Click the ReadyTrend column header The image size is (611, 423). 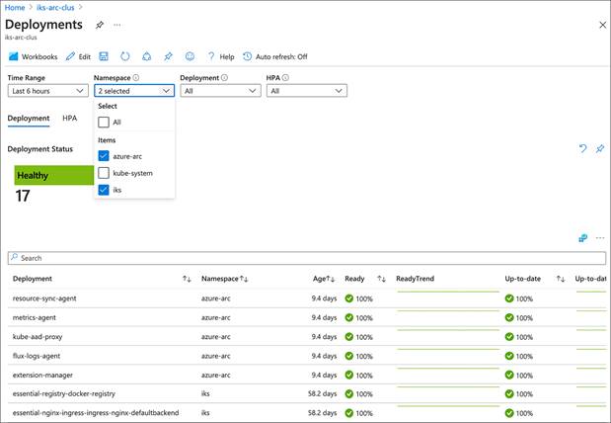click(415, 279)
